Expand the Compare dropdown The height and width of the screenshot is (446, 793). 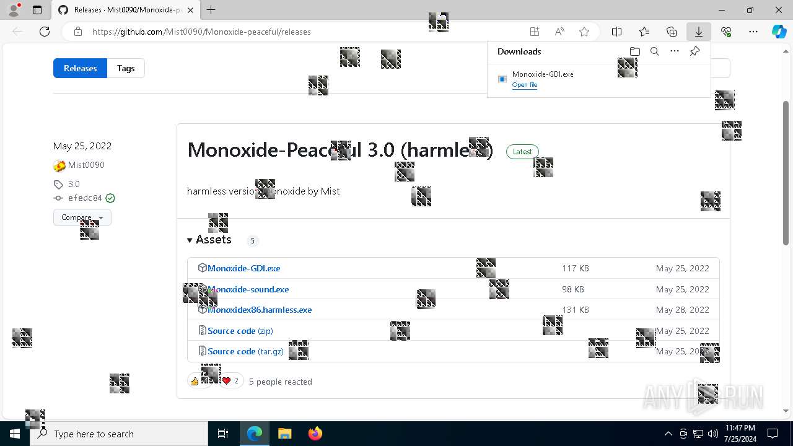(82, 217)
